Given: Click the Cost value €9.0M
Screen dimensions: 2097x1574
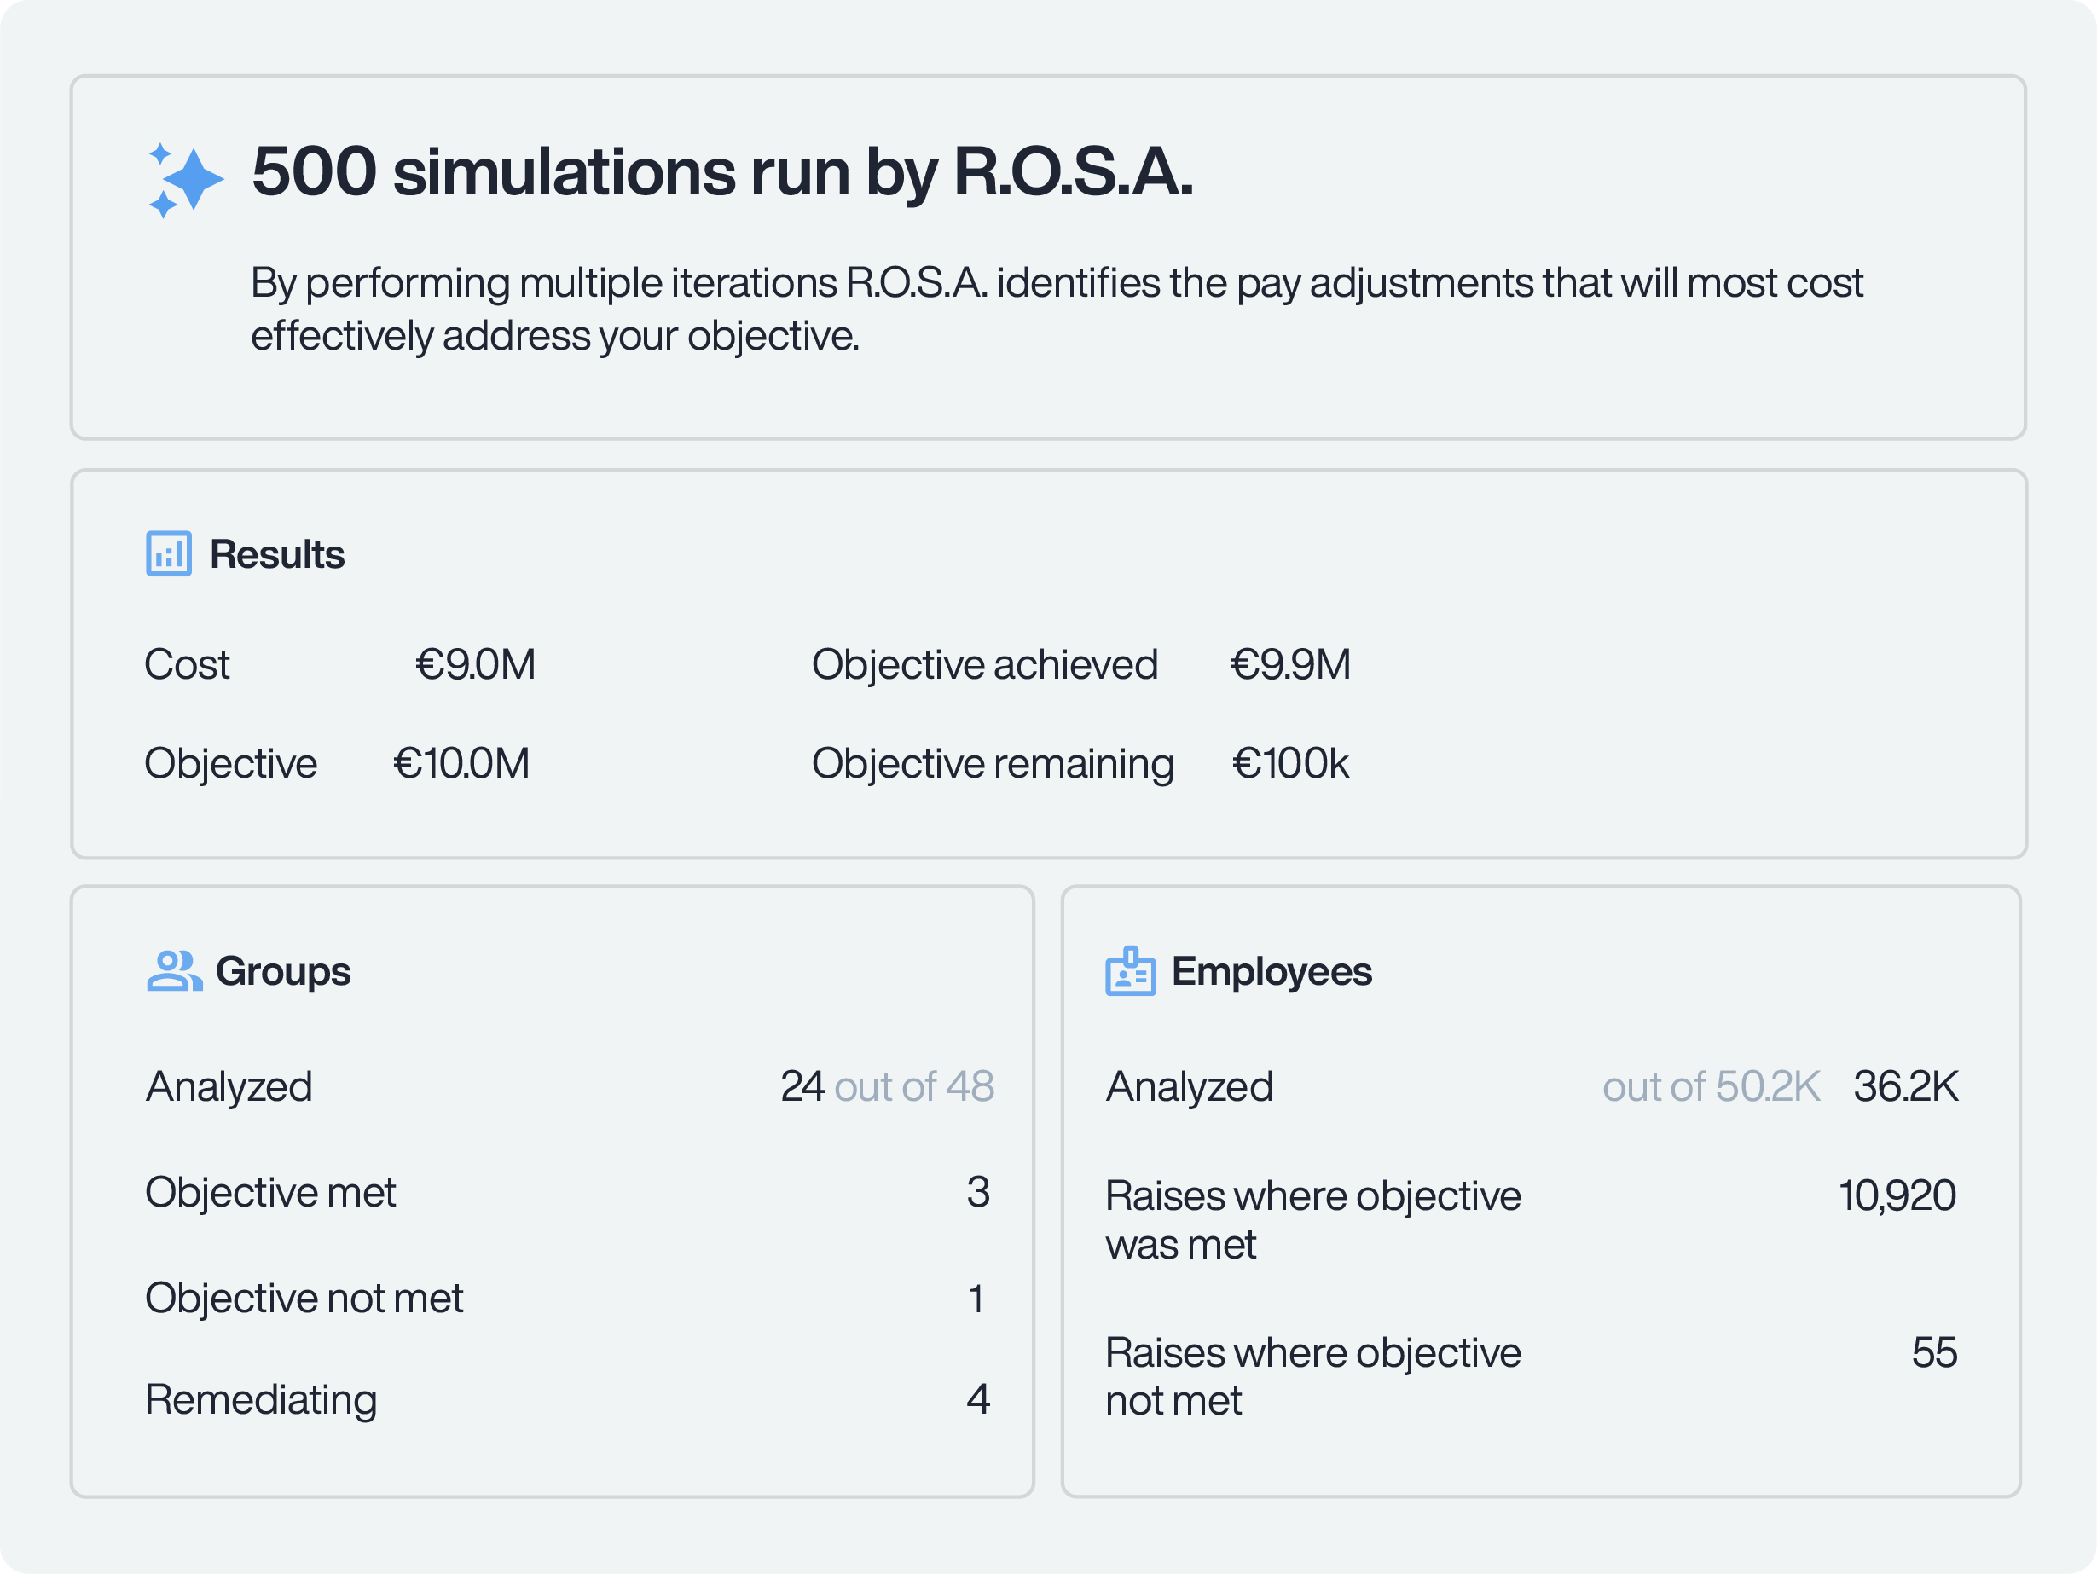Looking at the screenshot, I should click(475, 664).
